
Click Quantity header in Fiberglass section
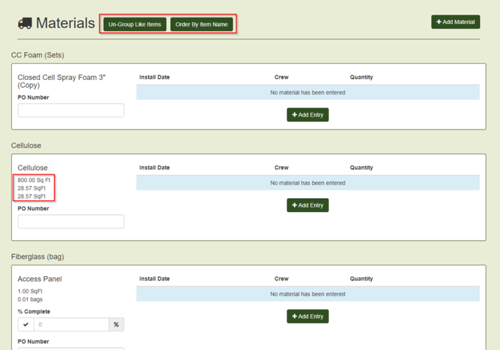point(361,279)
